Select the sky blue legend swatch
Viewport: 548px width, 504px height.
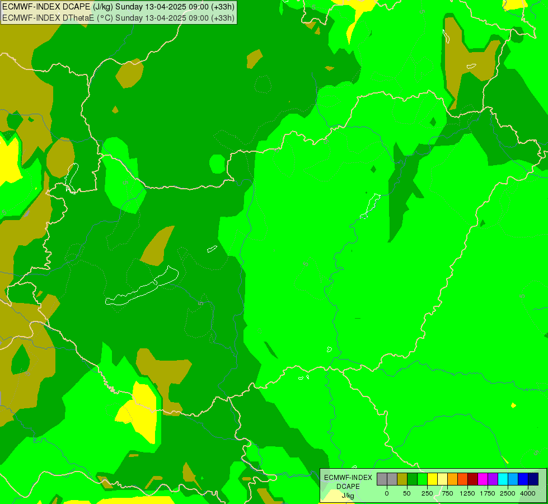513,479
